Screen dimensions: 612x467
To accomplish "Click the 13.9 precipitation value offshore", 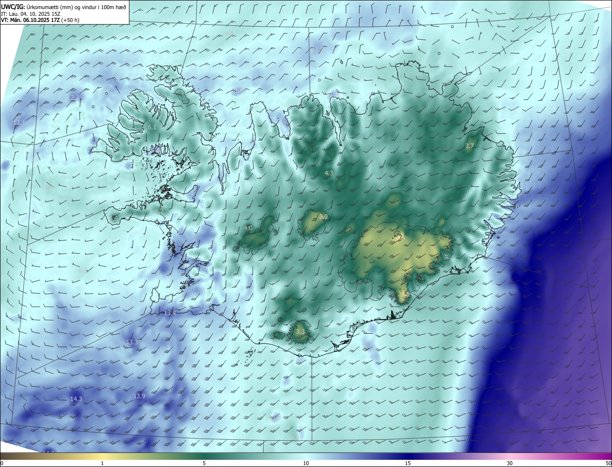I will 139,396.
